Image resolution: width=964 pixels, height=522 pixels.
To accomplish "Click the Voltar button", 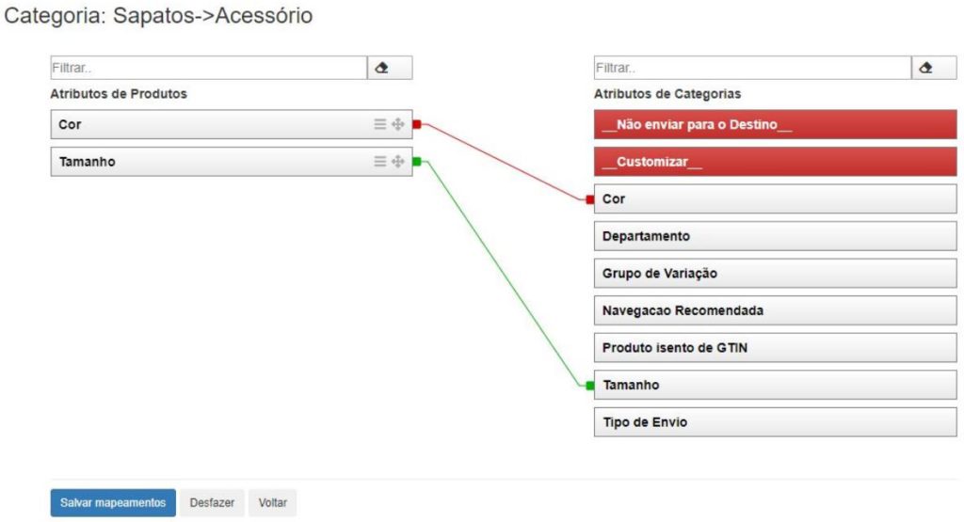I will tap(273, 503).
